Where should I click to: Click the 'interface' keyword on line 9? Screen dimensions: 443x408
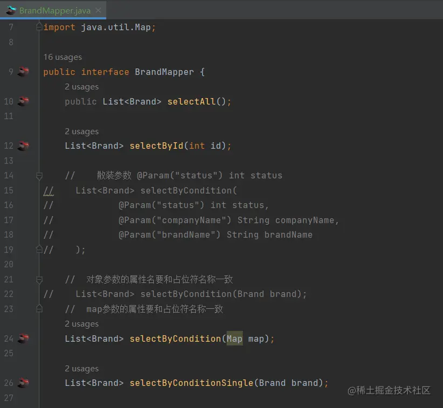(x=105, y=72)
